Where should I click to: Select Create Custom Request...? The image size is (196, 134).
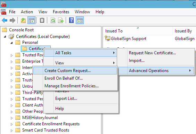coord(75,71)
